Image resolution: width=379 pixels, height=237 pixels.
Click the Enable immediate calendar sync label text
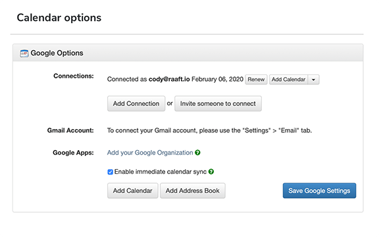[x=161, y=172]
